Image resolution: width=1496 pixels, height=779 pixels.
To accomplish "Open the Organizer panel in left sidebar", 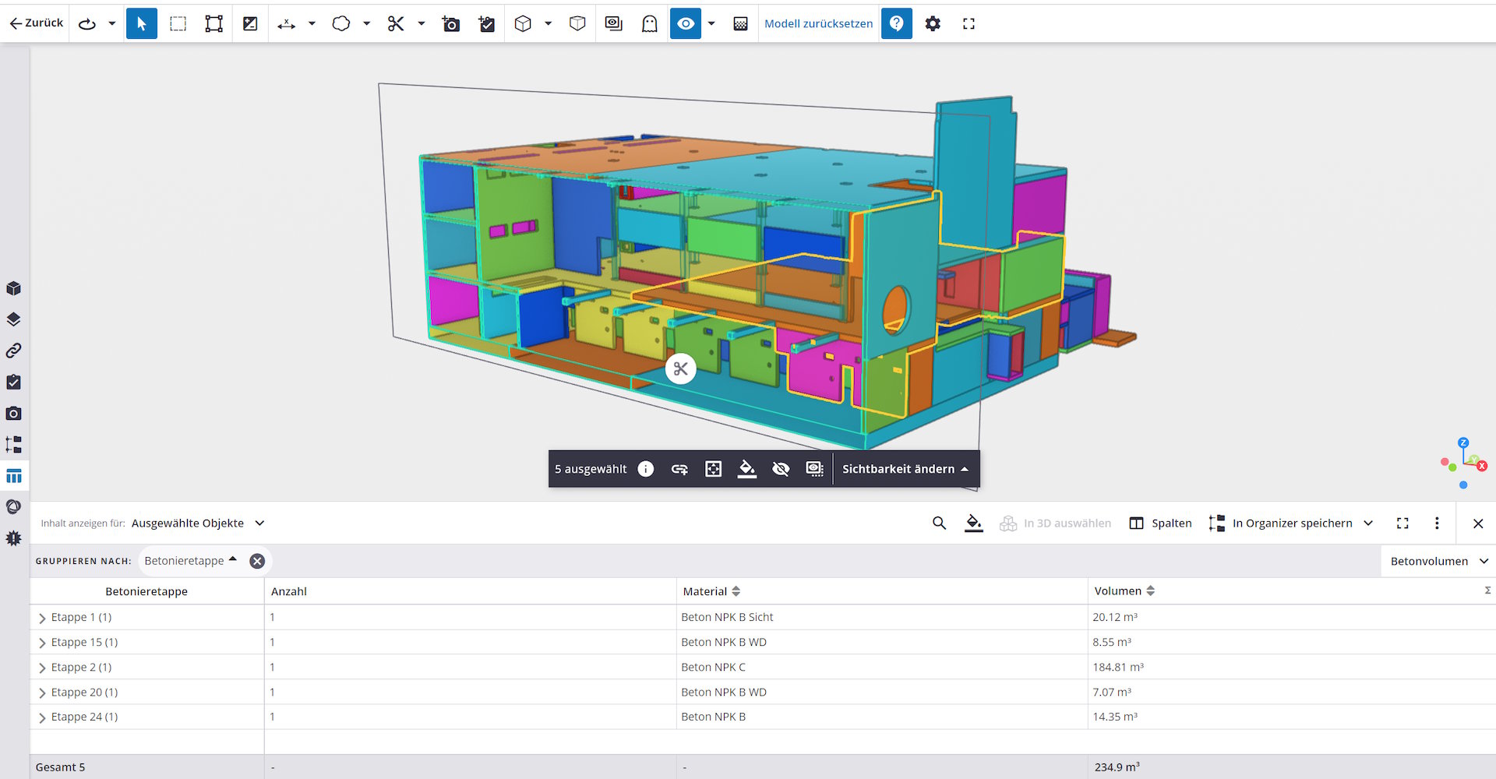I will (x=13, y=445).
